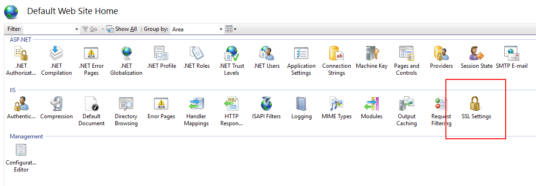Focus the Filter text field

pos(49,29)
